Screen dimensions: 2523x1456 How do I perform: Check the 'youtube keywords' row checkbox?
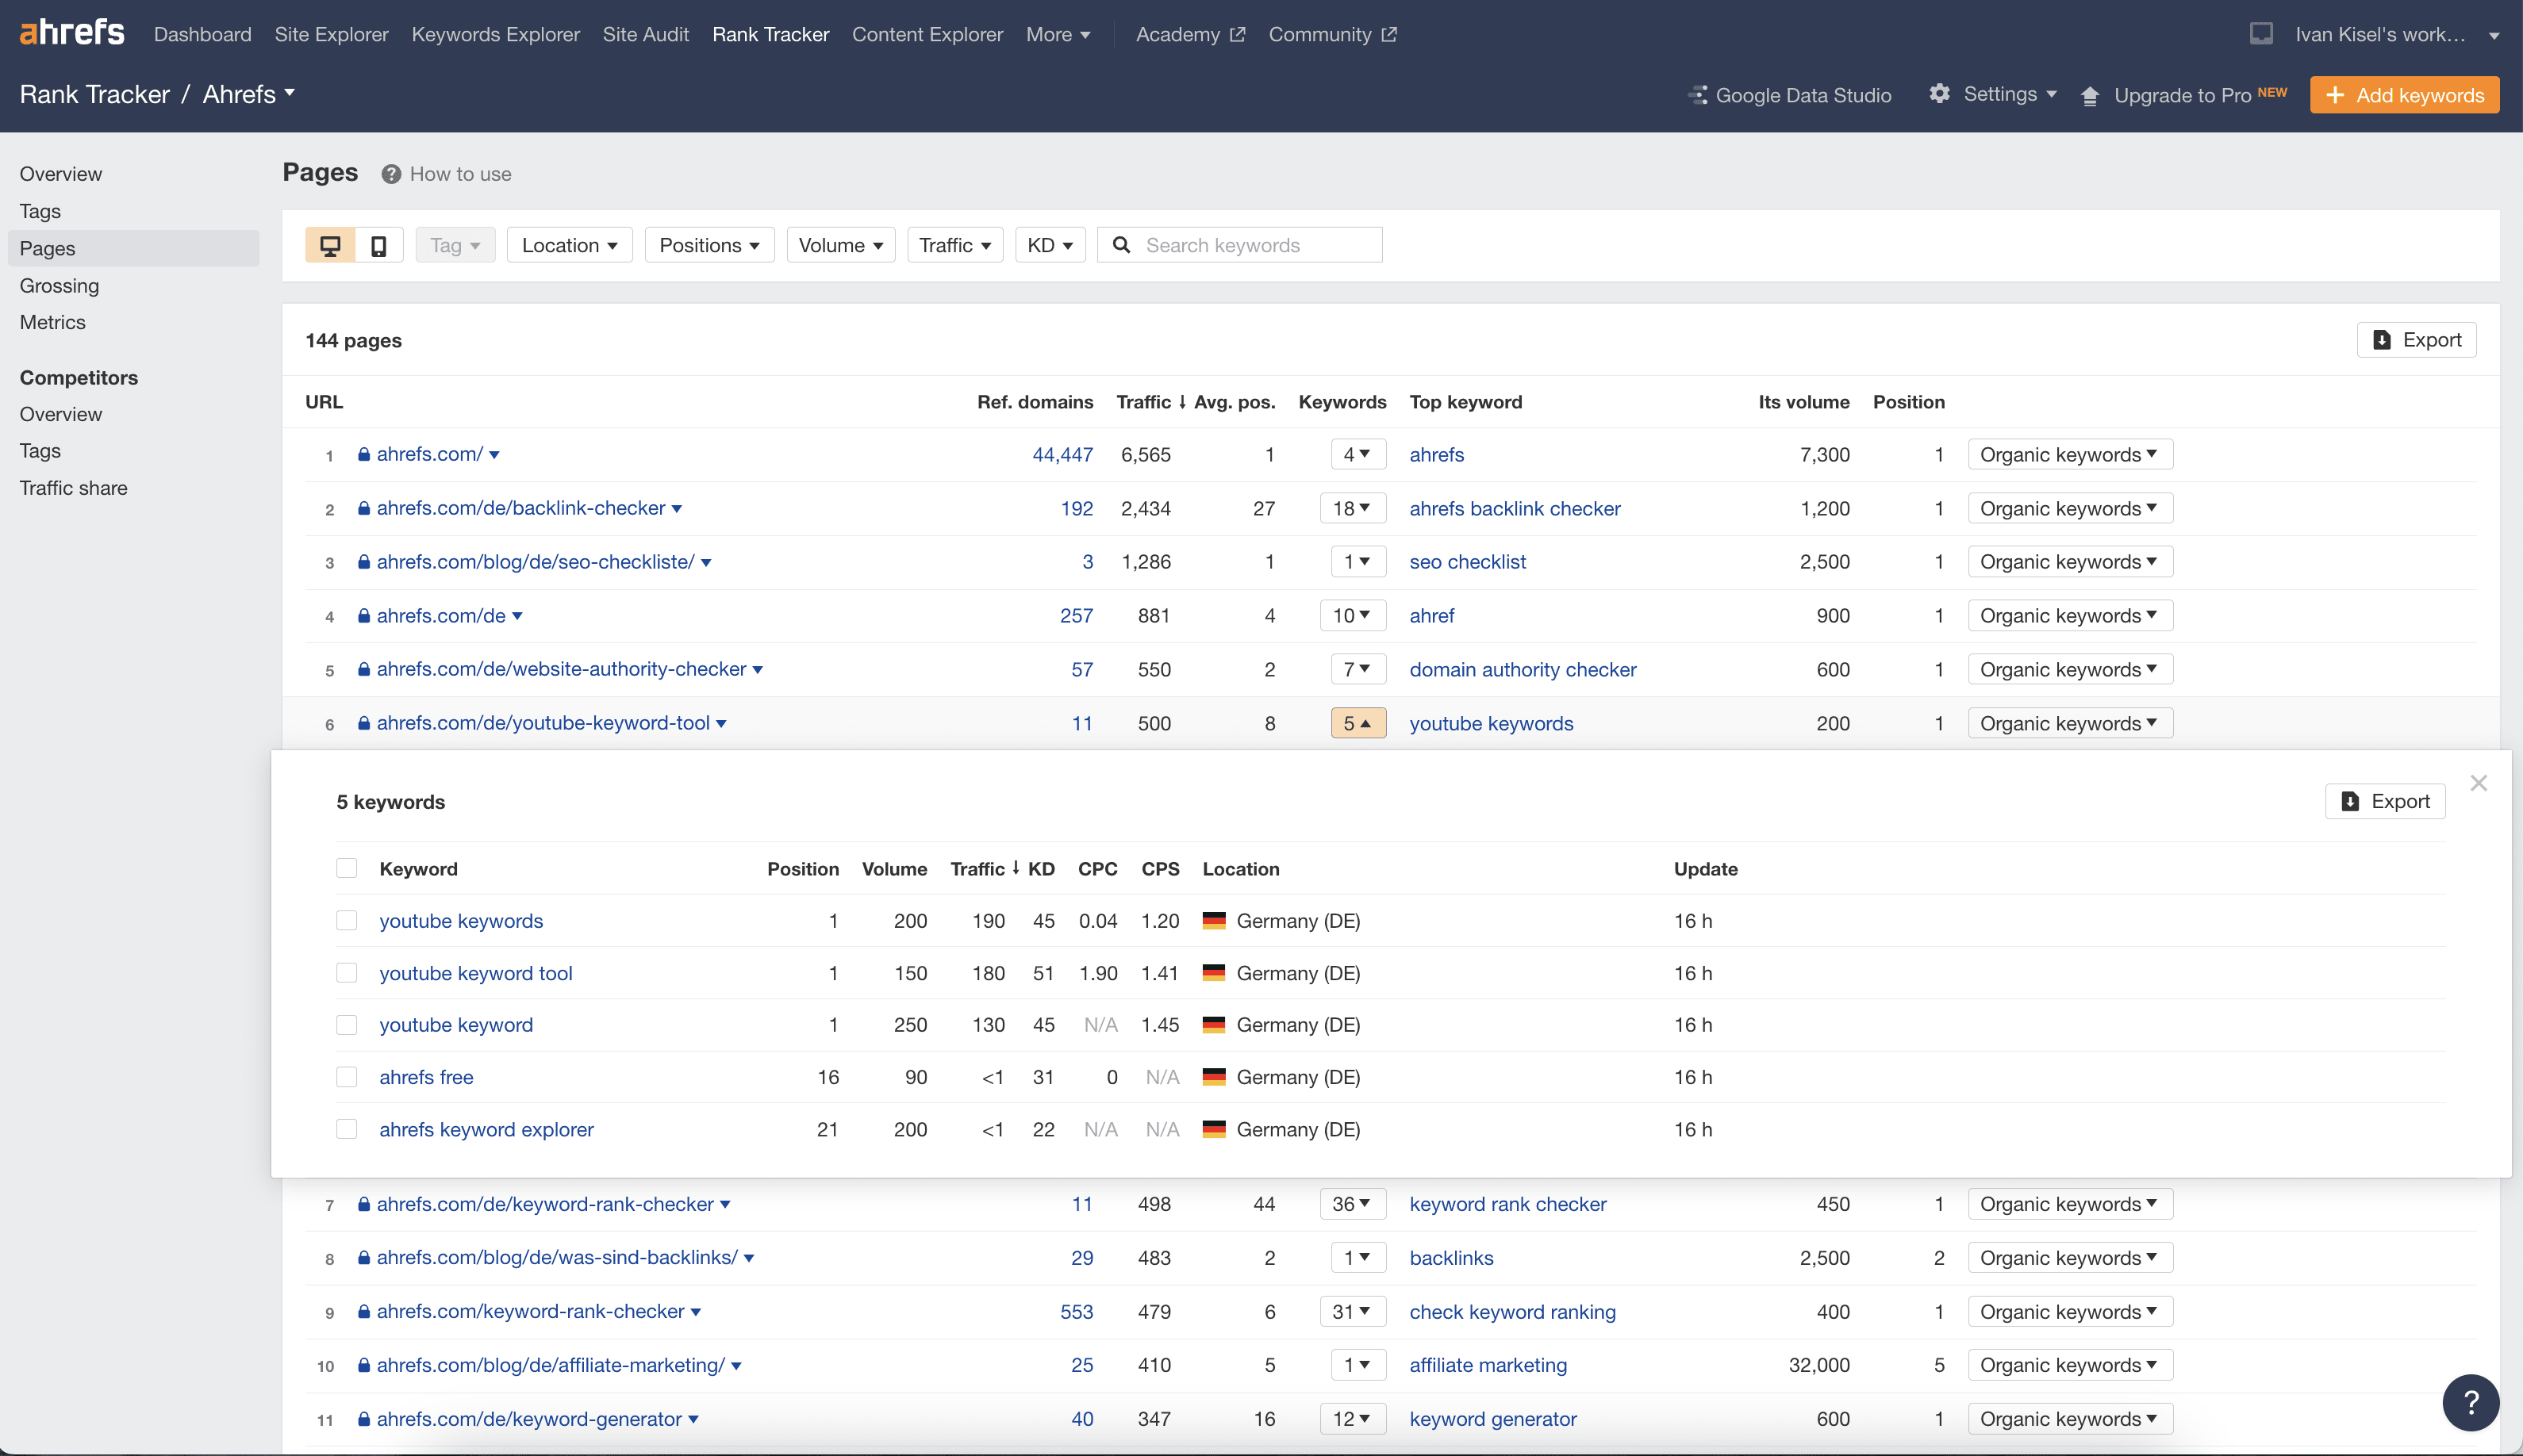point(346,920)
